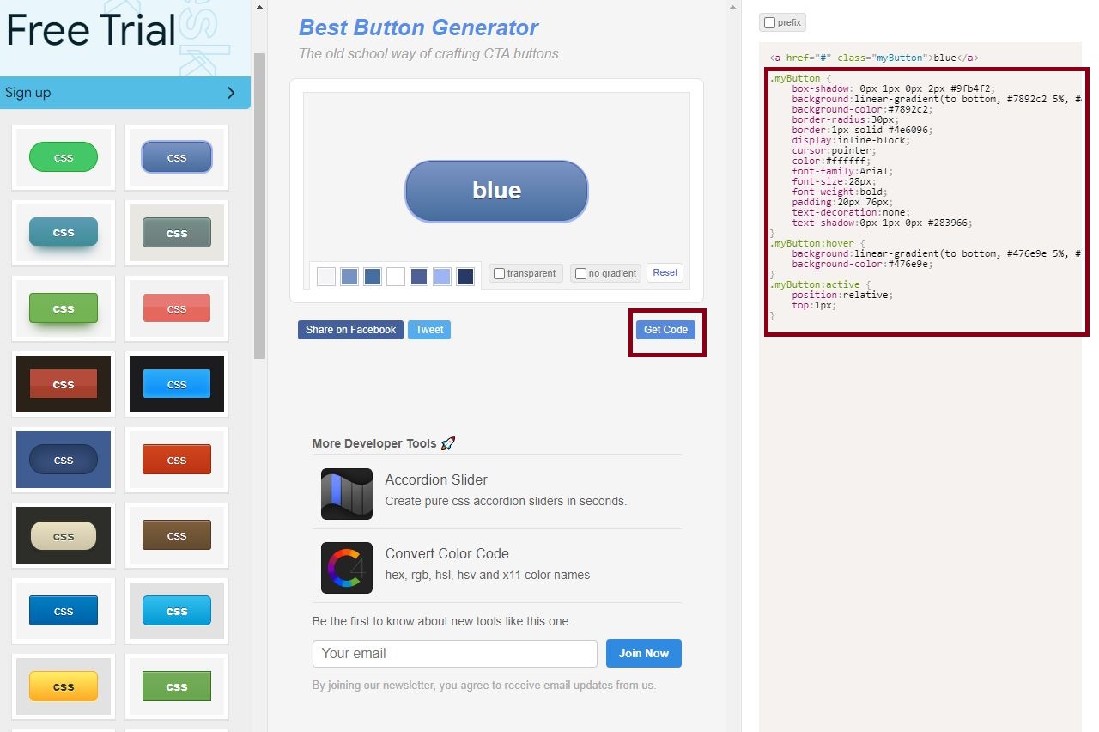Click Join Now to subscribe

(644, 653)
